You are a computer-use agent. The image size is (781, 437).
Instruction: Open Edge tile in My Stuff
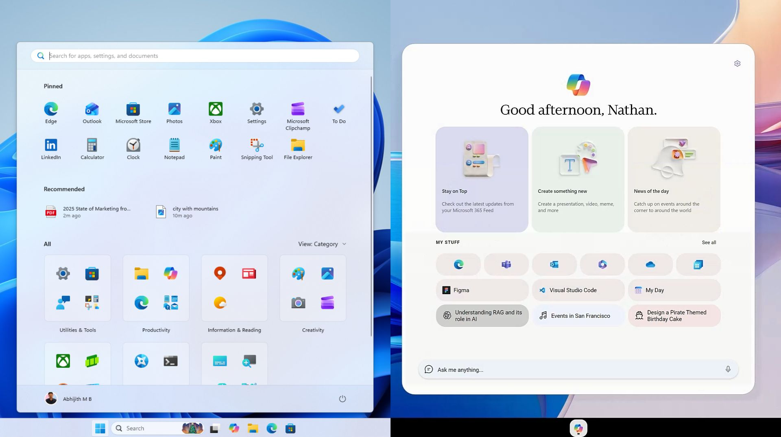458,264
